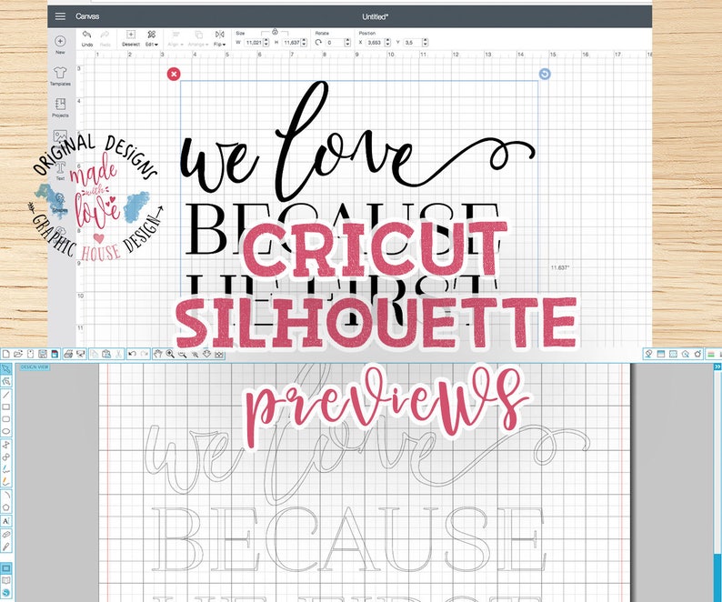Screen dimensions: 722x602
Task: Zoom out with the magnifier minus
Action: point(183,354)
